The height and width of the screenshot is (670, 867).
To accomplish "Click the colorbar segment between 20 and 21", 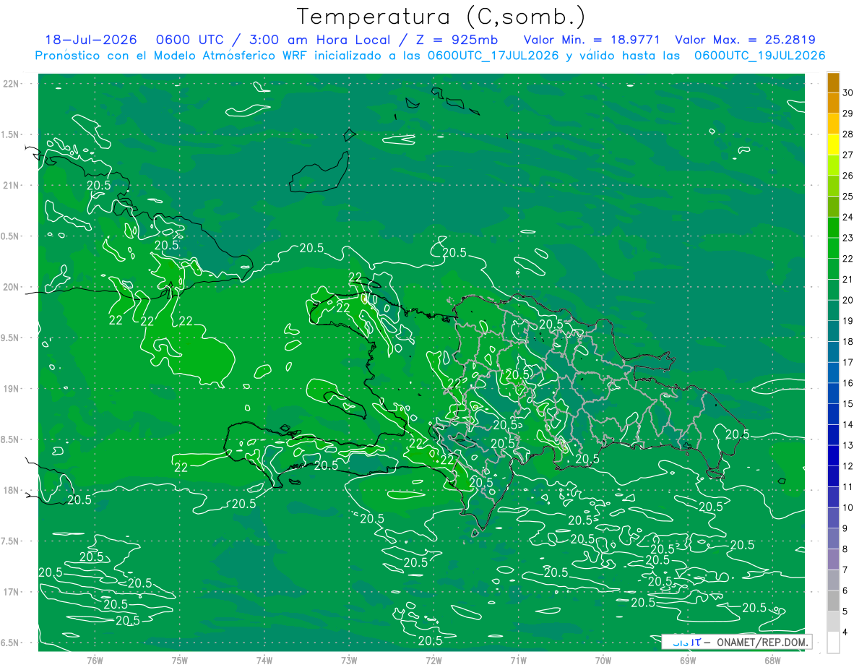I will coord(833,290).
